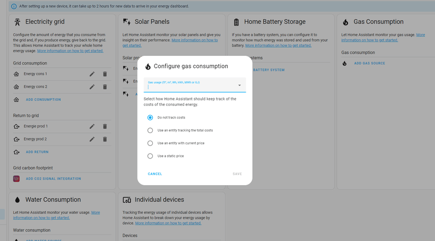Open the Gas usage dropdown arrow

point(239,85)
